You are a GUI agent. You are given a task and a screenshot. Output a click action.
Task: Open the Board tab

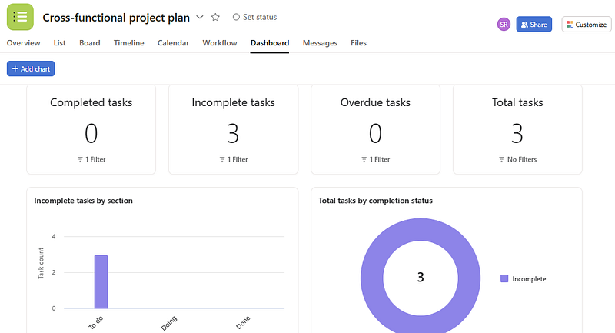89,43
